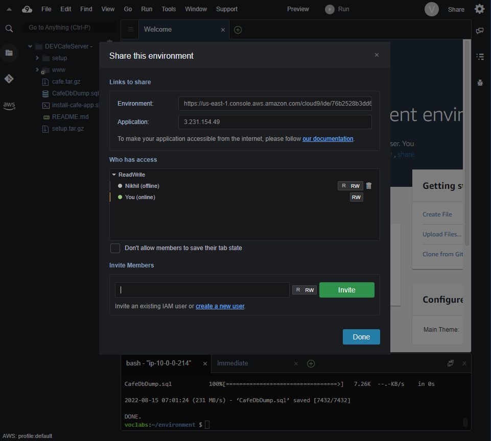491x441 pixels.
Task: Collapse the ReadWrite members group
Action: [114, 175]
